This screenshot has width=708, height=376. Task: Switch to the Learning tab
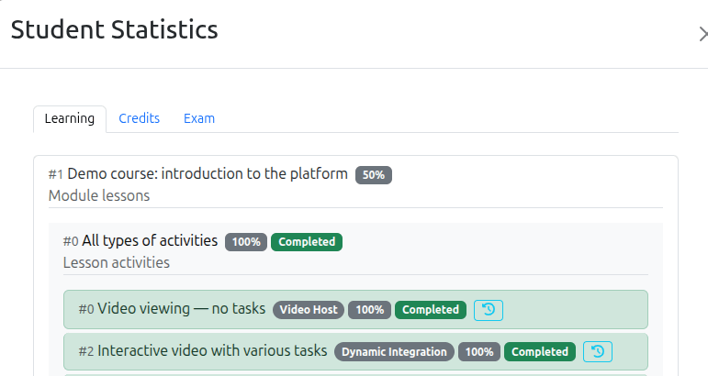70,118
